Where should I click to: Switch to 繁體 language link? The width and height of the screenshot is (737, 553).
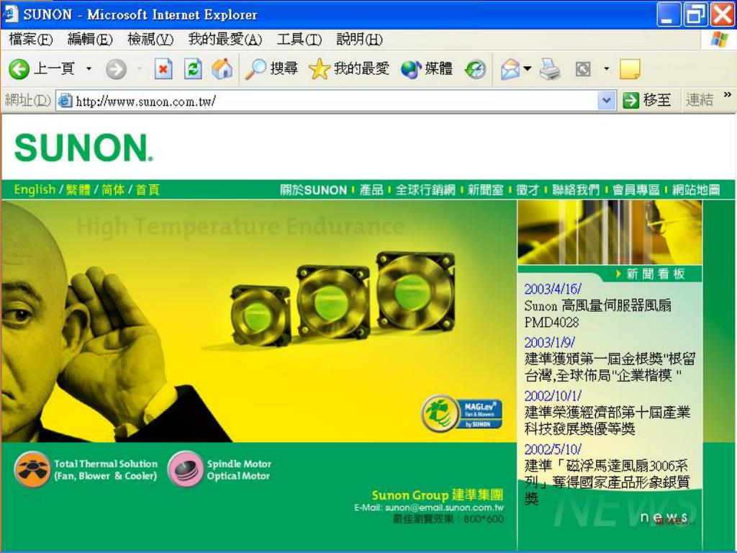pyautogui.click(x=78, y=189)
